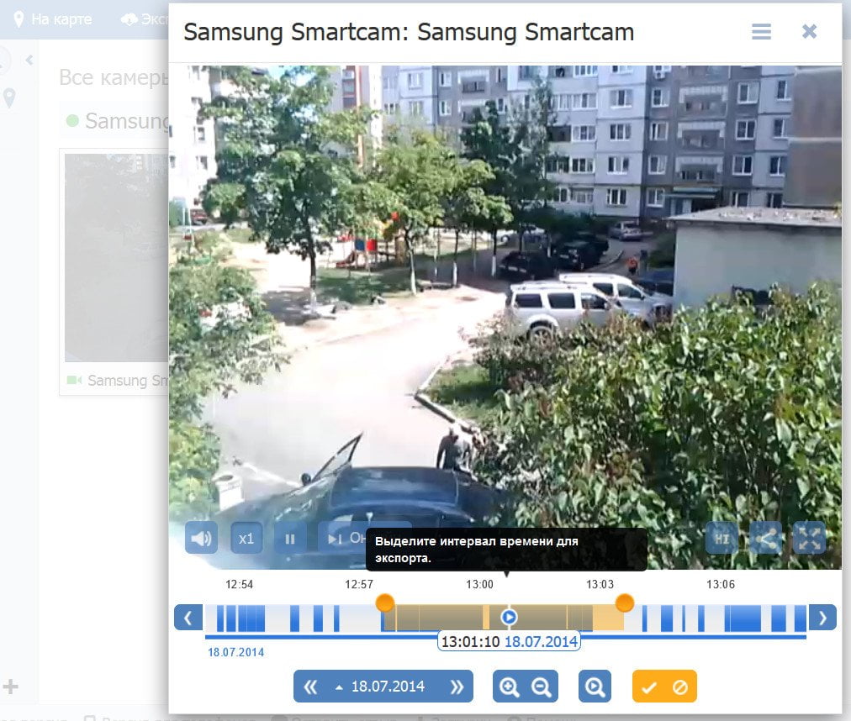Go to the previous day with the double-left arrow
The height and width of the screenshot is (721, 851).
310,687
